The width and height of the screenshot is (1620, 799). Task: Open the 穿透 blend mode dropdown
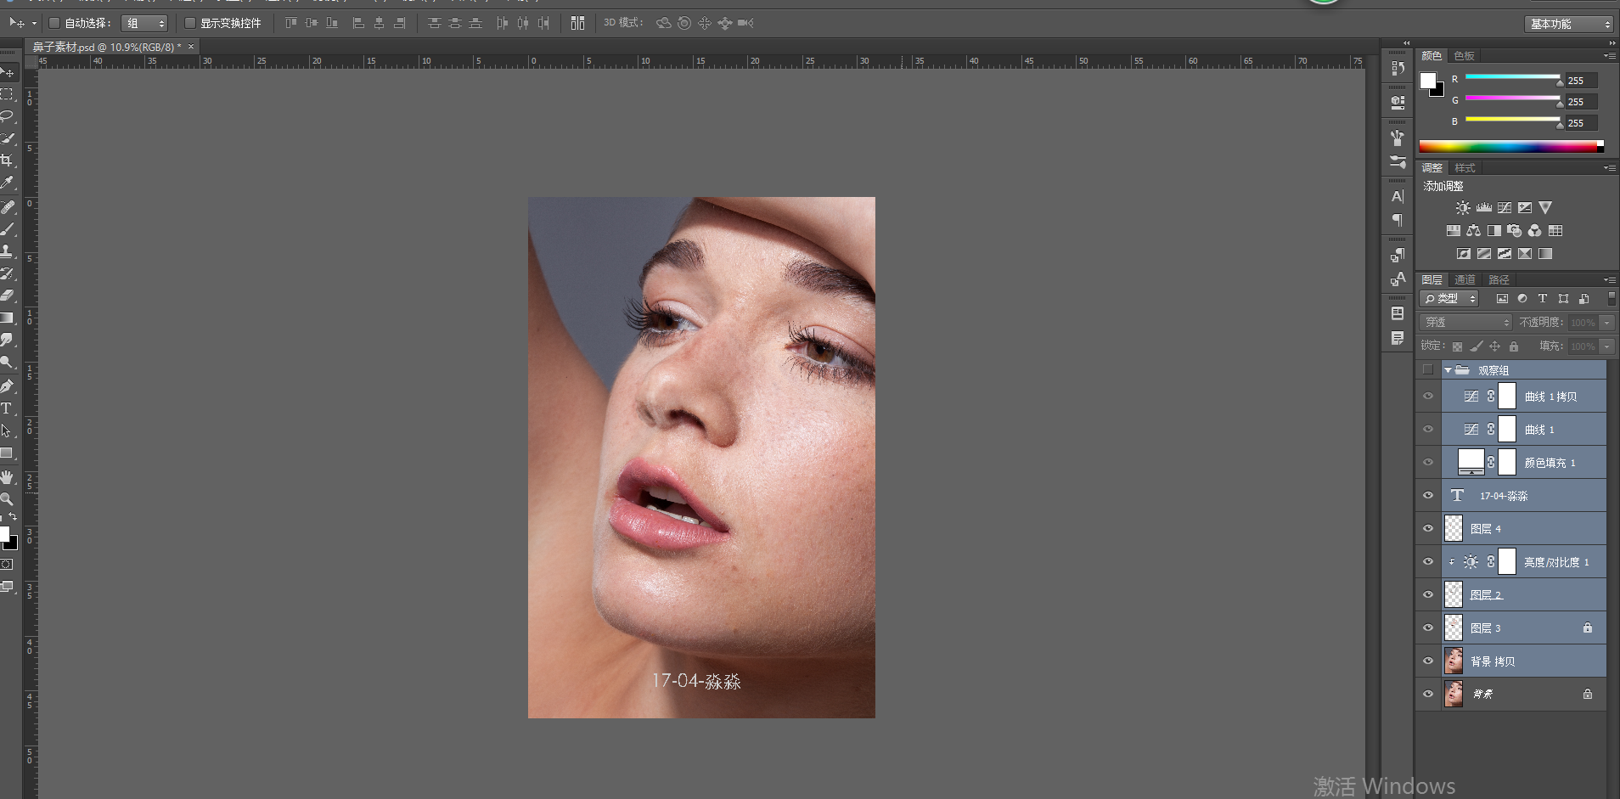click(1465, 323)
